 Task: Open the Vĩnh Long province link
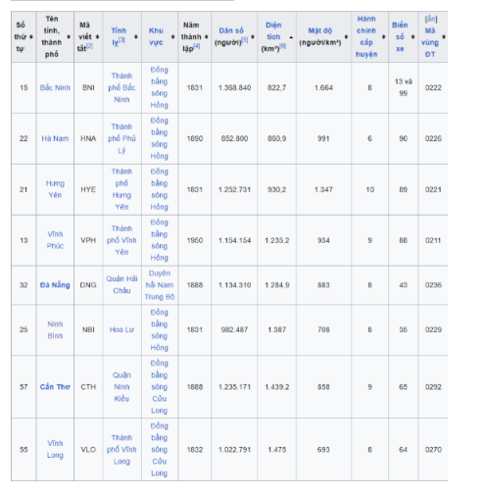click(55, 450)
